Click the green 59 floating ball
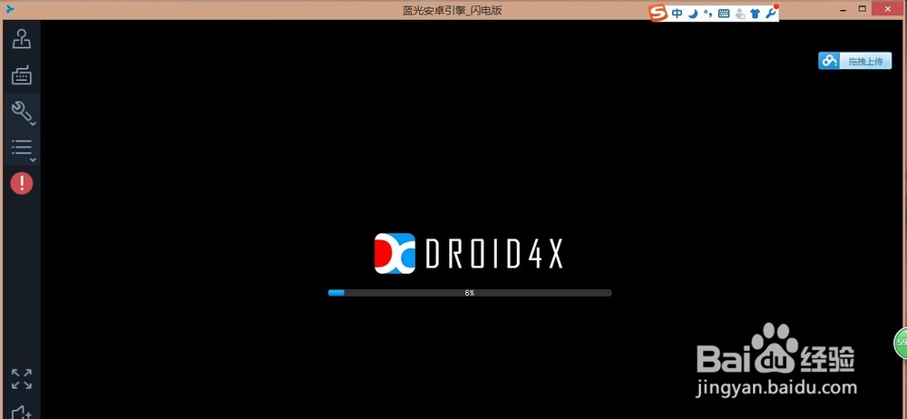907x419 pixels. (901, 342)
